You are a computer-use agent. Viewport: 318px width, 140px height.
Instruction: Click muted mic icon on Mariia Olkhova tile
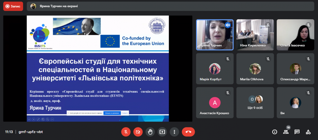click(268, 59)
